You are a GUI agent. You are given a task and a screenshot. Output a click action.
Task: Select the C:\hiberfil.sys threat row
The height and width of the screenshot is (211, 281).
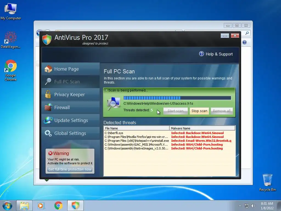pyautogui.click(x=169, y=133)
